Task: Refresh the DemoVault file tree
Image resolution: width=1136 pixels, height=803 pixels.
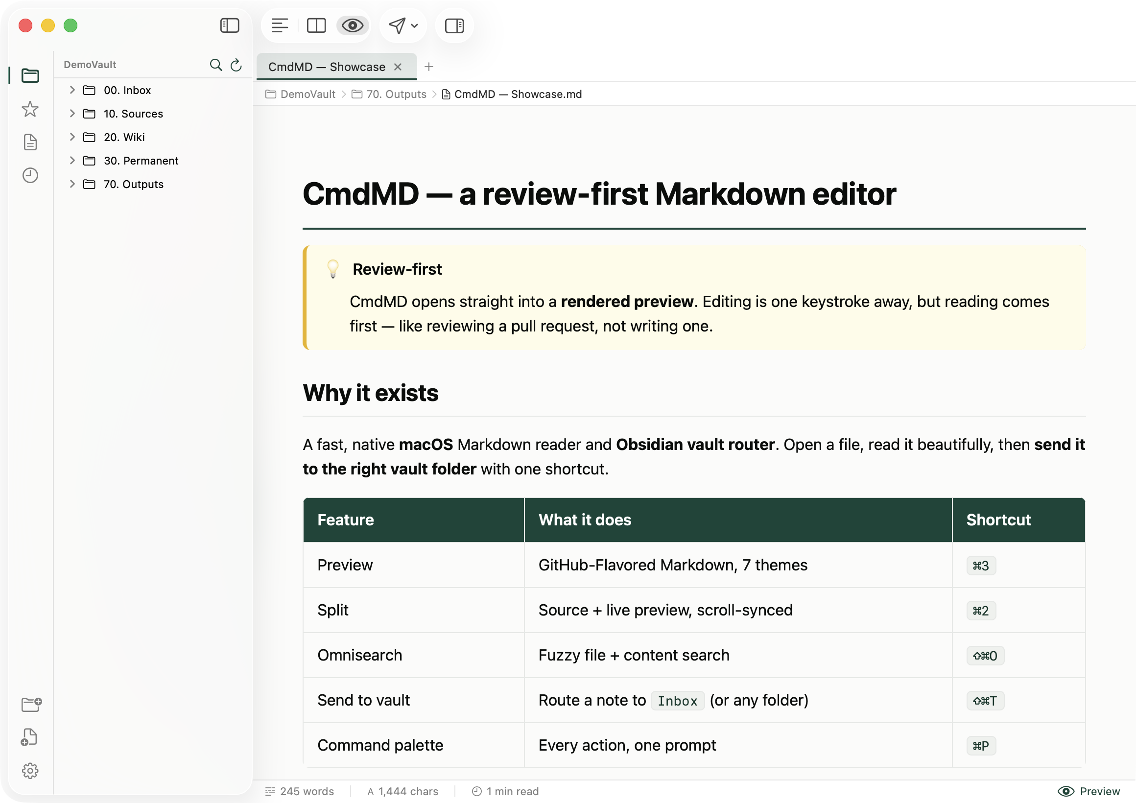Action: click(236, 65)
